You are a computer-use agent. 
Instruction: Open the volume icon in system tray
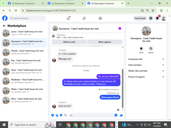coord(149,125)
